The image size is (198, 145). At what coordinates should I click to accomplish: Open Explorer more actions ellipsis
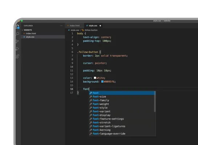tap(61, 26)
